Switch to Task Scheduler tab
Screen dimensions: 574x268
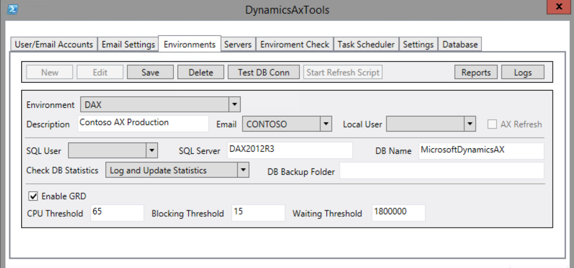click(x=366, y=44)
